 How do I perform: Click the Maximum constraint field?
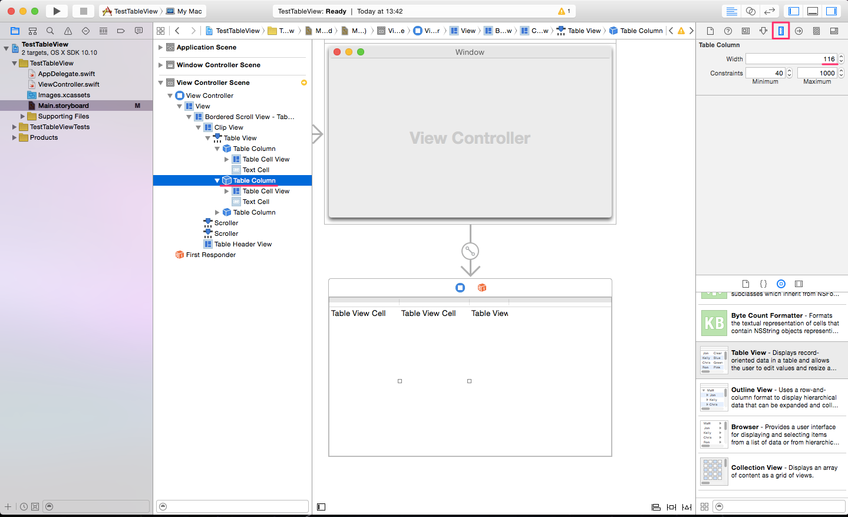[817, 73]
